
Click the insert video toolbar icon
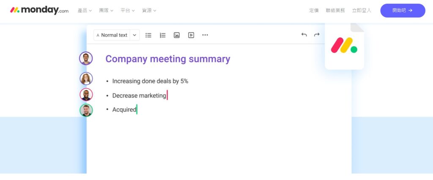point(191,35)
